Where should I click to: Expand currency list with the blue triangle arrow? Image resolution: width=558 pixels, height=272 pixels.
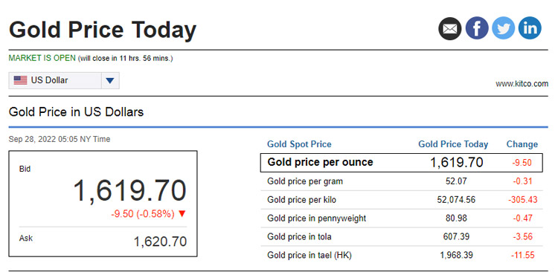[110, 81]
